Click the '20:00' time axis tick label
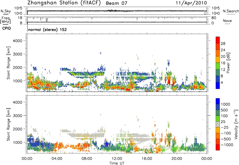This screenshot has height=165, width=239. pyautogui.click(x=177, y=159)
